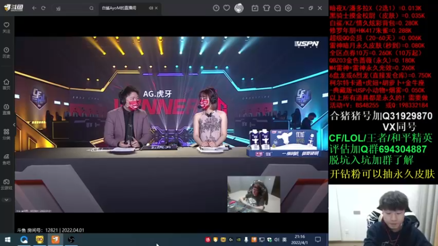Screen dimensions: 438x246
Task: Open the blue Q browser in the taskbar
Action: tap(24, 239)
